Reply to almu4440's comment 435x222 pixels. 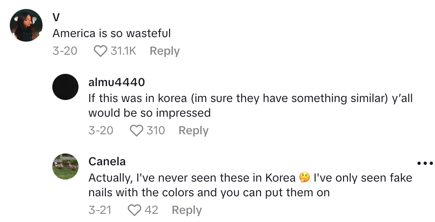point(193,131)
